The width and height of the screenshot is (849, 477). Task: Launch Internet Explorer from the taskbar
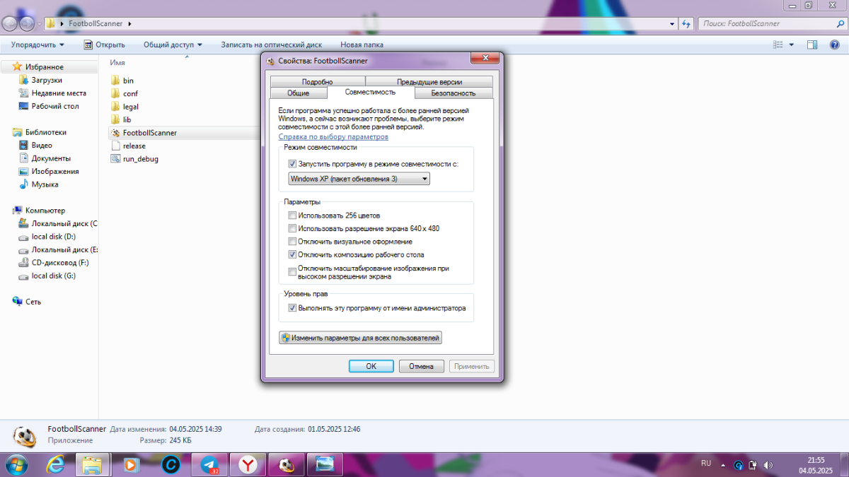point(55,464)
